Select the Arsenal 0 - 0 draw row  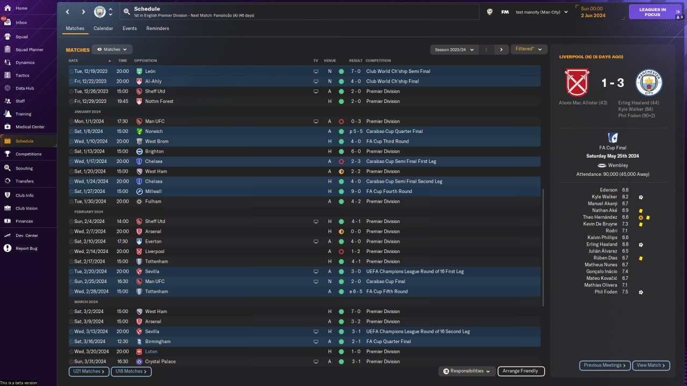(304, 232)
